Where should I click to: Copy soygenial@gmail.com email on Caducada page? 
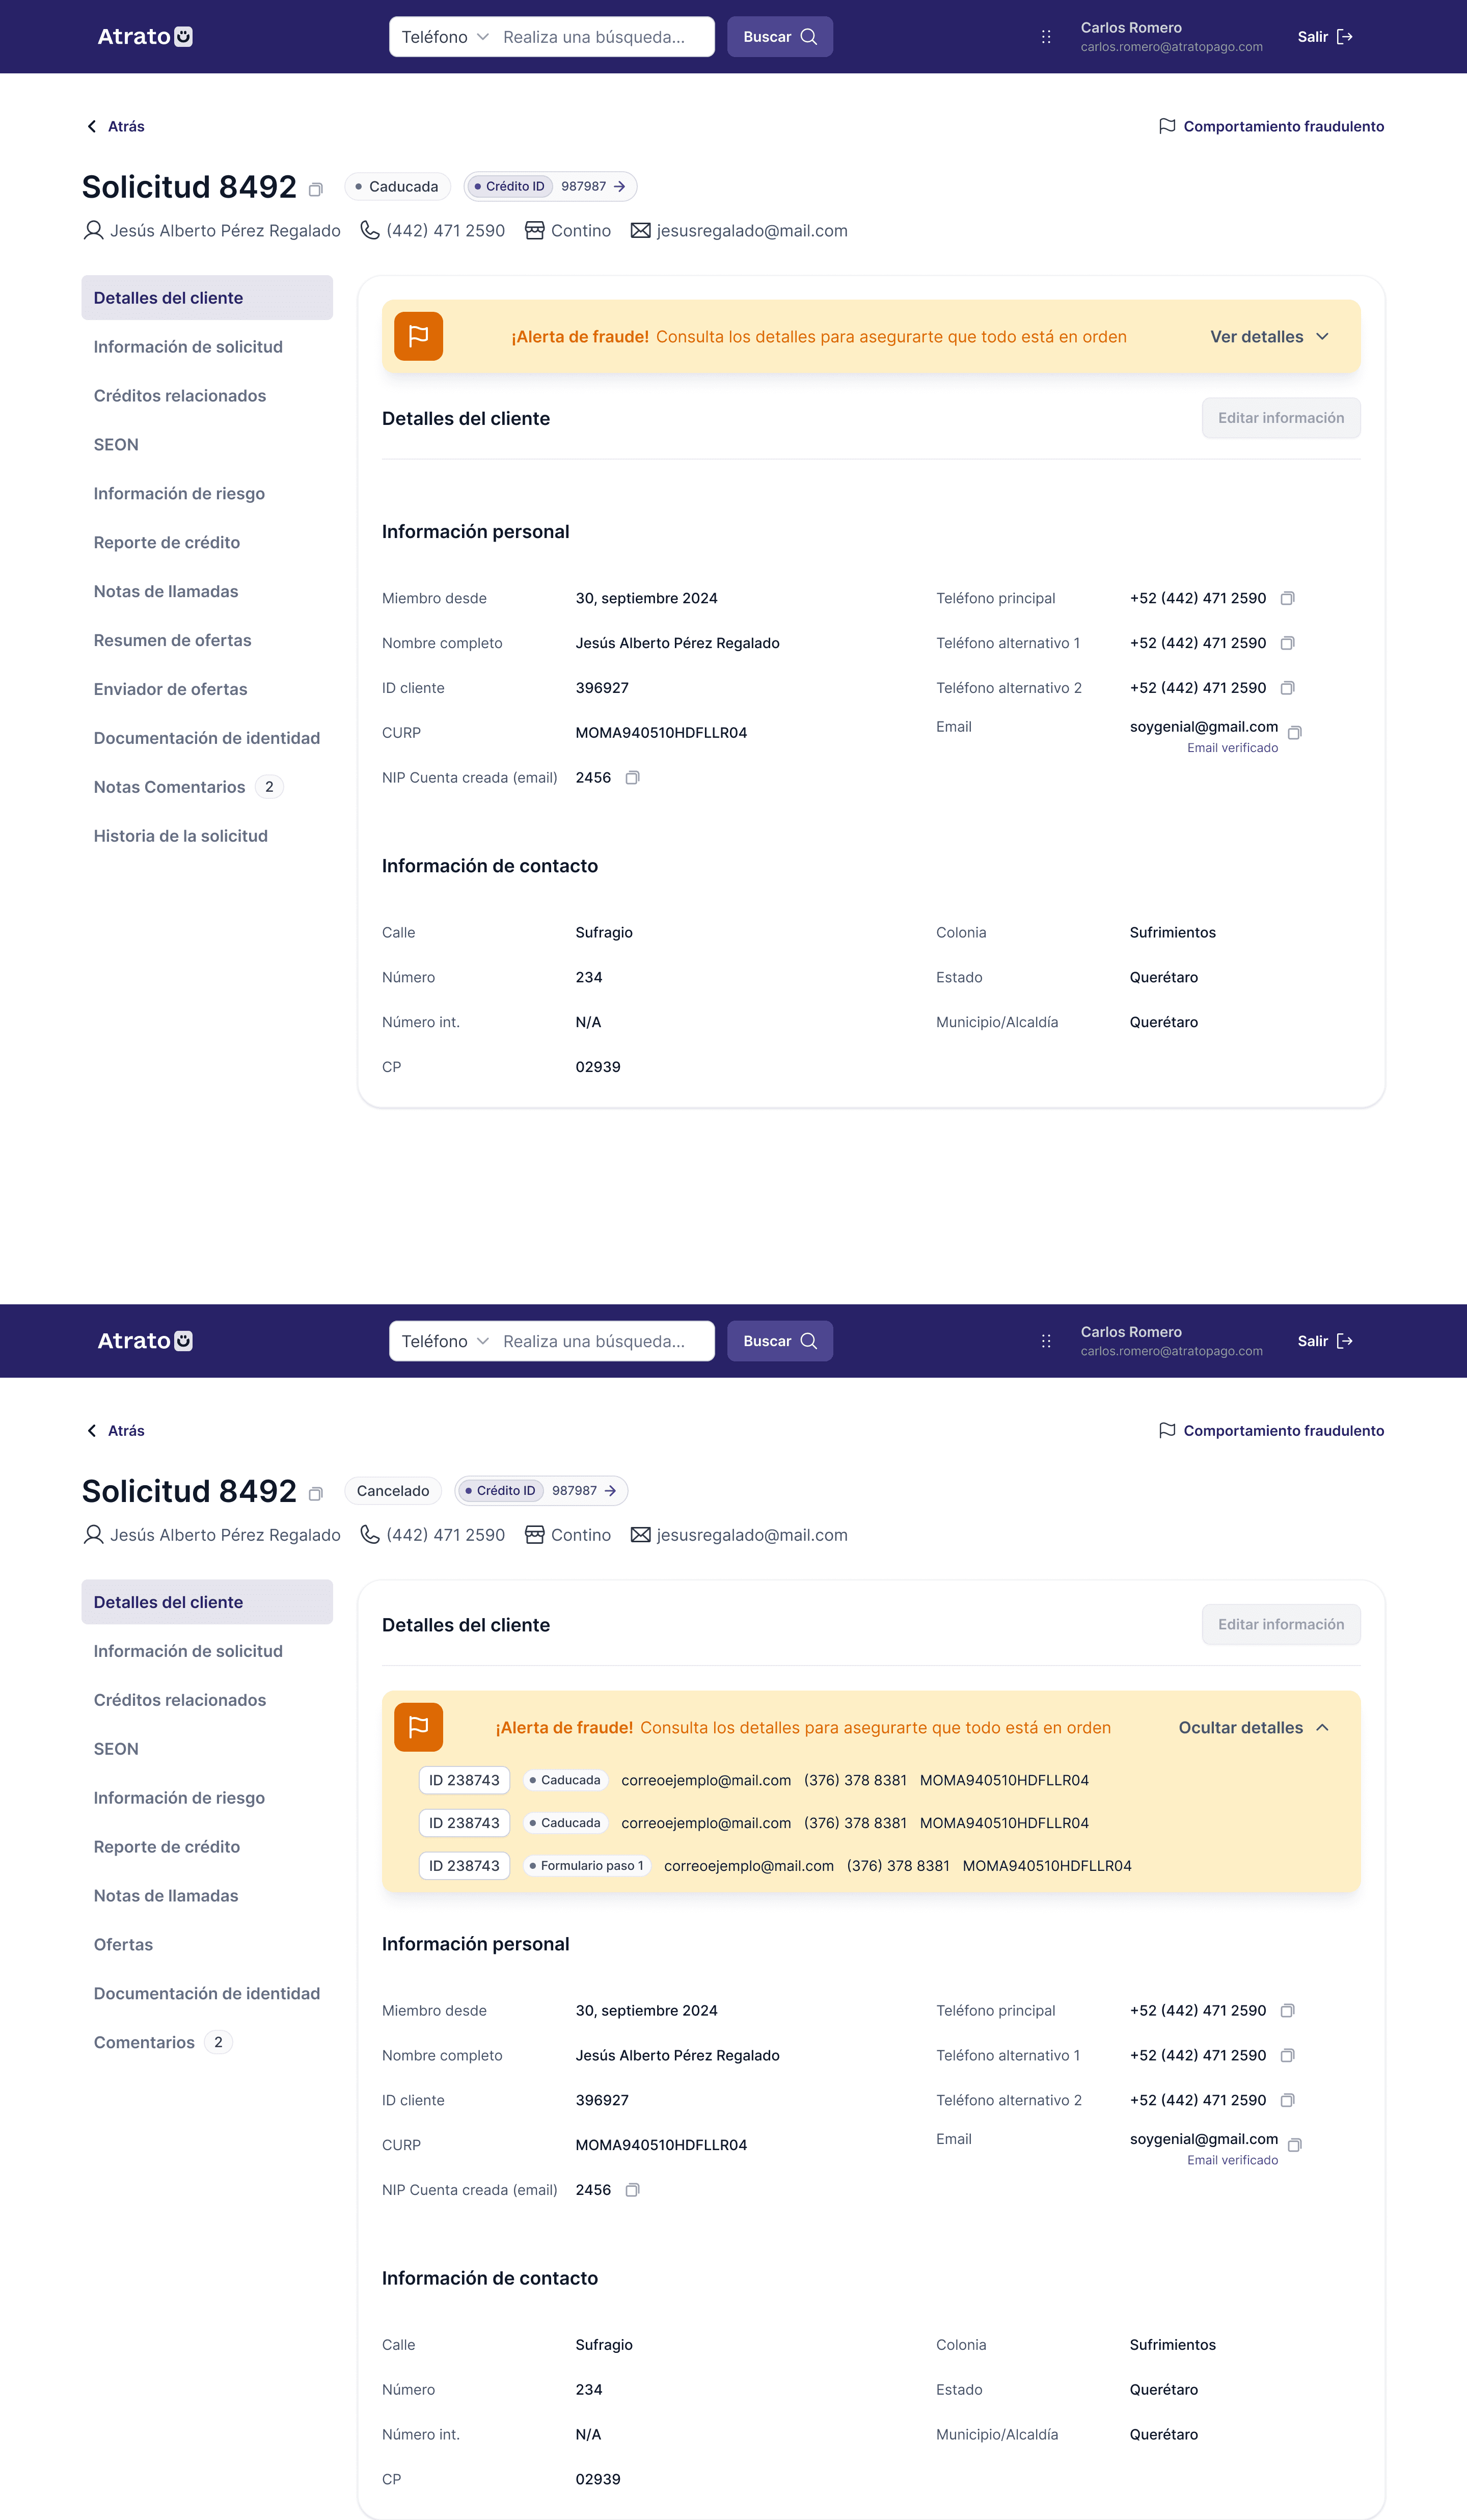pyautogui.click(x=1294, y=733)
